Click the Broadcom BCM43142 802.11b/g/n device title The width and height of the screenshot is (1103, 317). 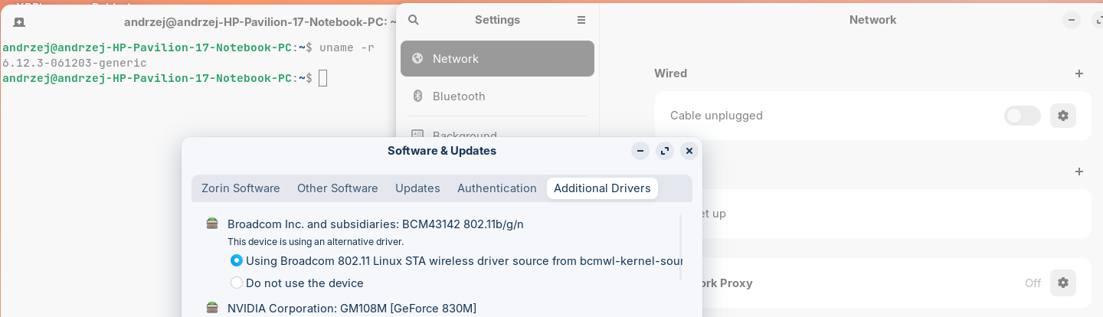375,224
